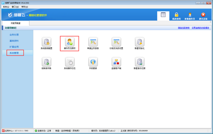Click the 修改密码 padlock icon

click(x=176, y=15)
